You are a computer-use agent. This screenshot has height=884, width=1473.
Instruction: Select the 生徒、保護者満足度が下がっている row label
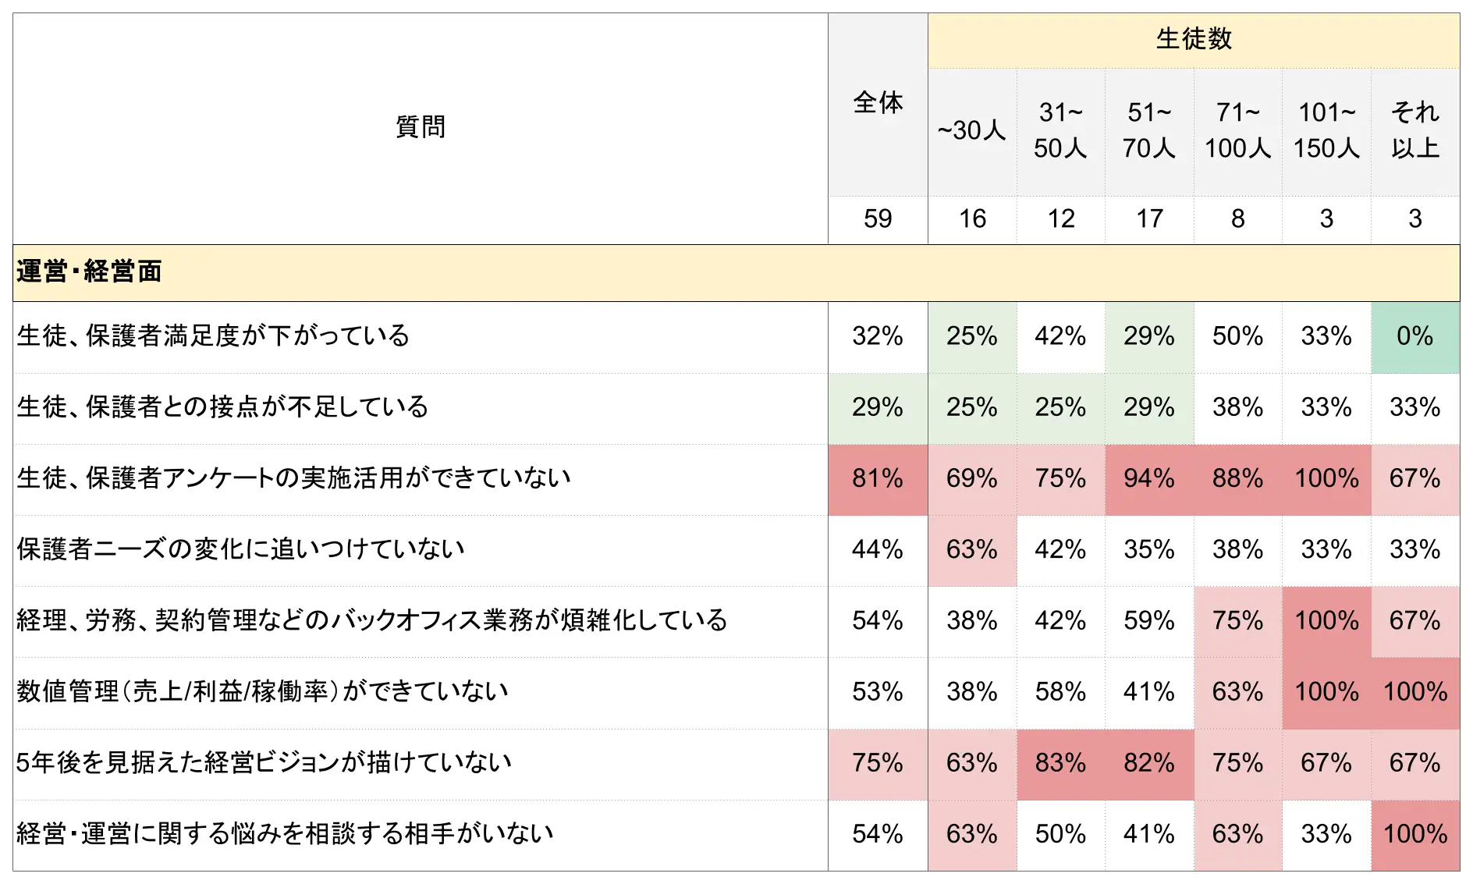213,336
